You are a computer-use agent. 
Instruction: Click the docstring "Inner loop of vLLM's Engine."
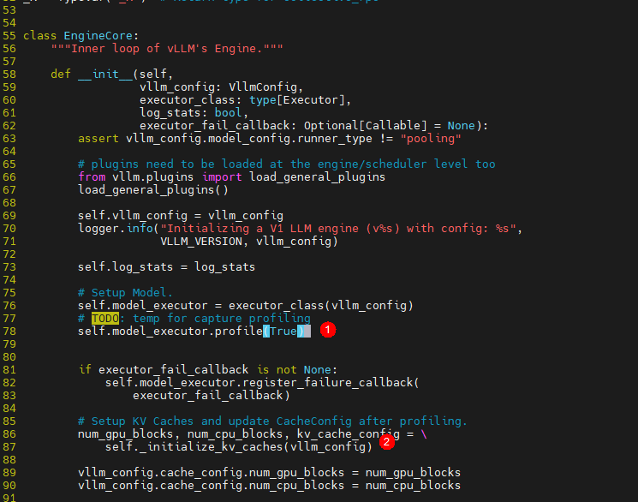click(167, 49)
